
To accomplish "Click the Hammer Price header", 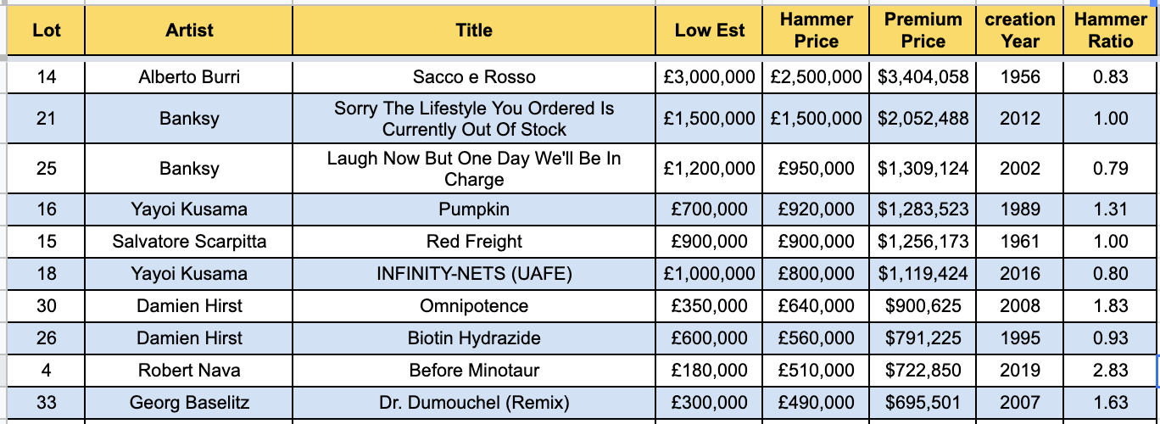I will (817, 31).
